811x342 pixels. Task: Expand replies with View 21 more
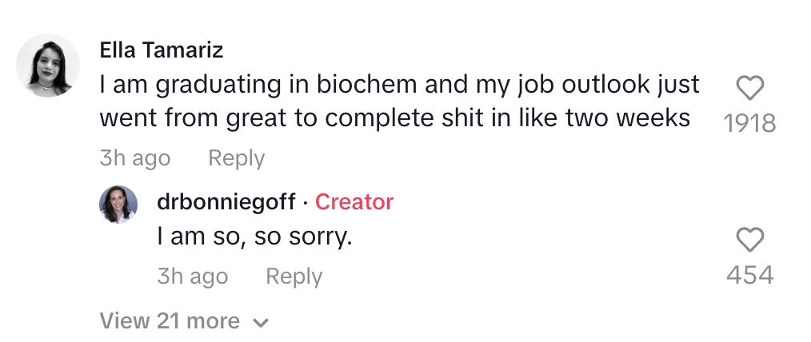(170, 321)
